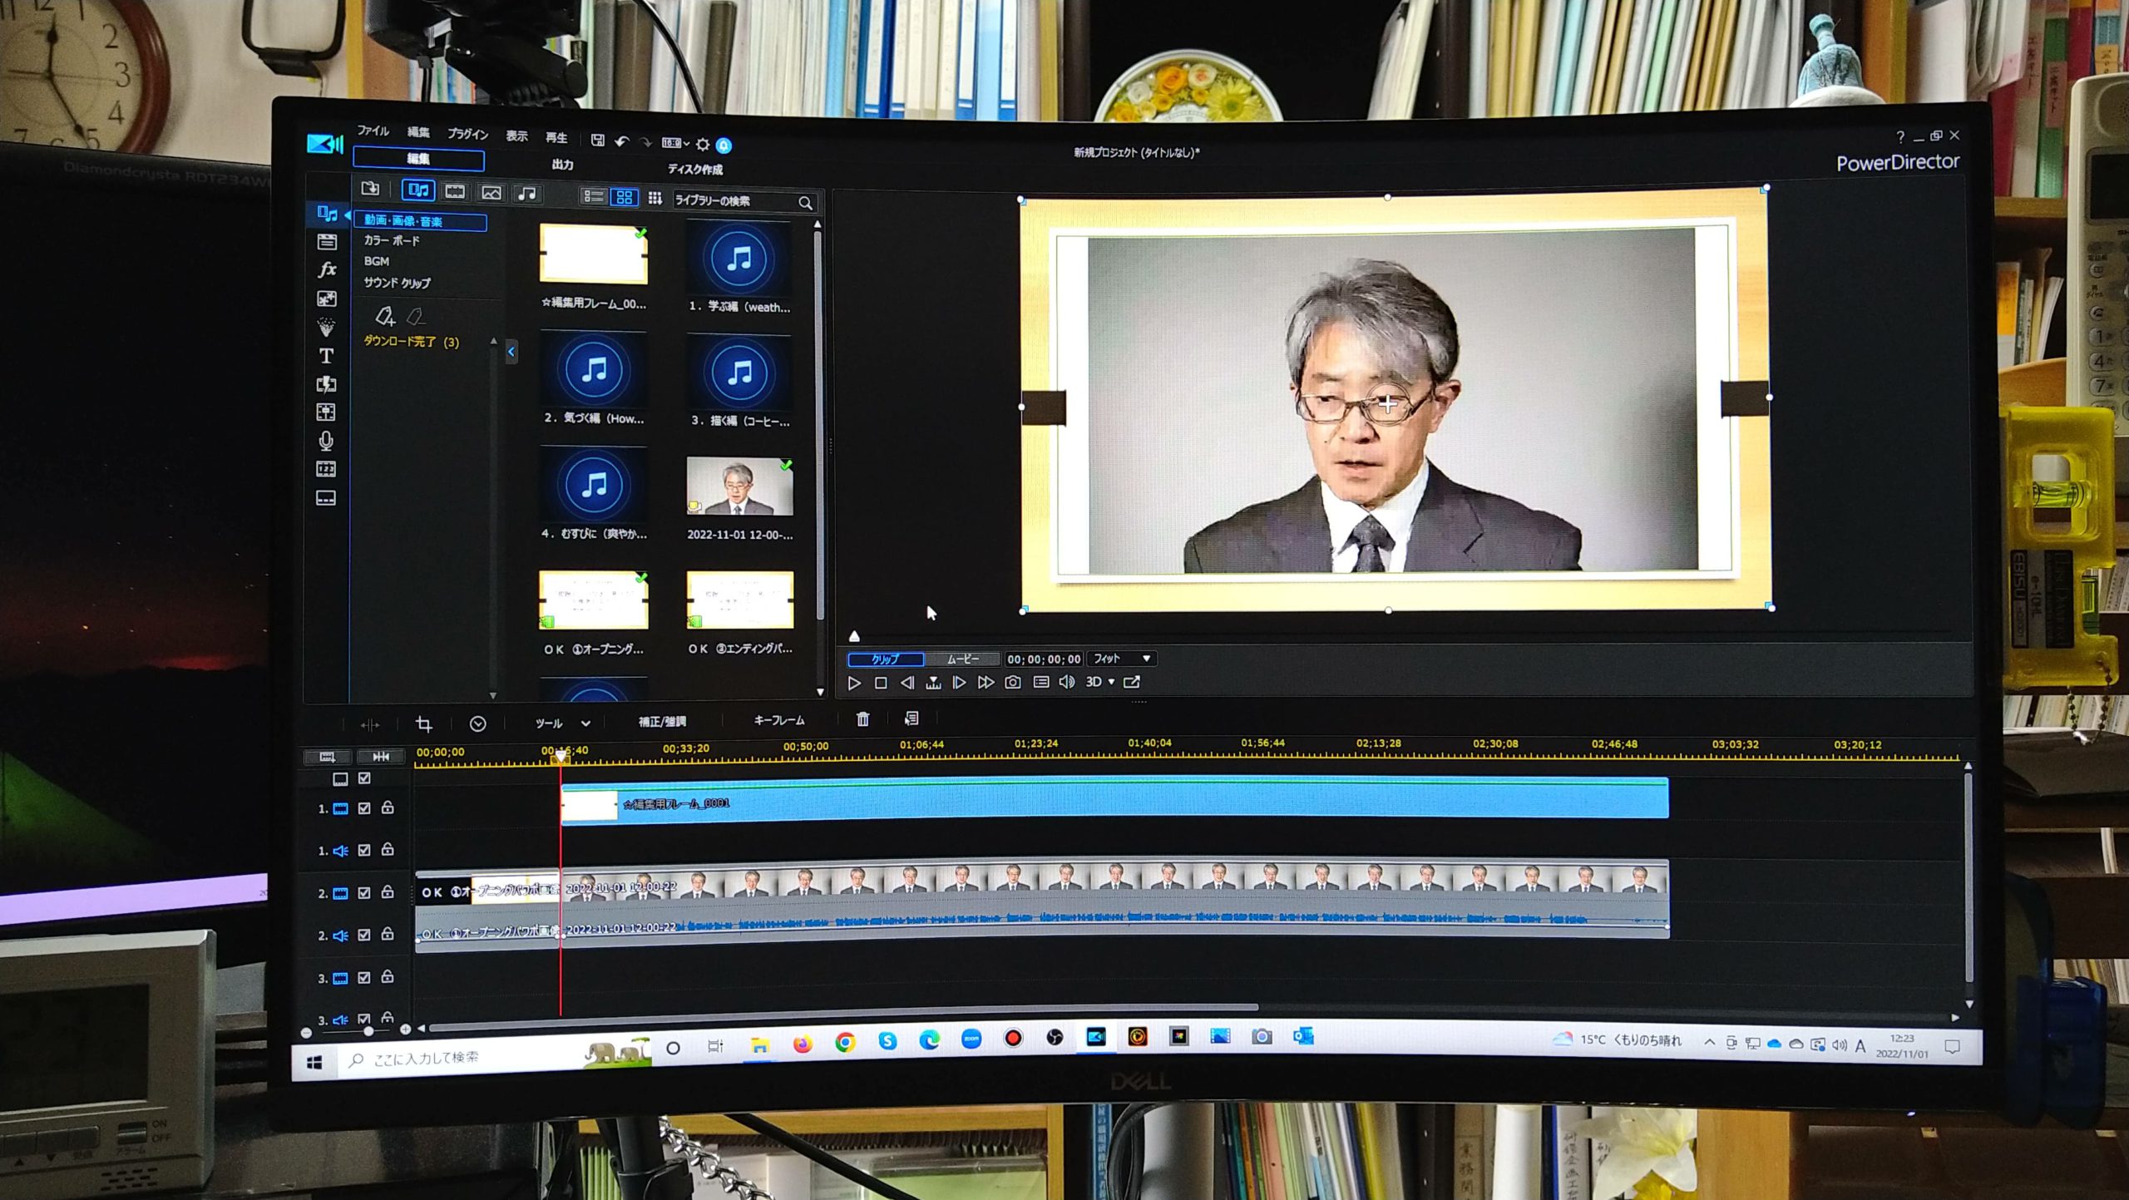The width and height of the screenshot is (2129, 1200).
Task: Click the add tag icon
Action: (384, 315)
